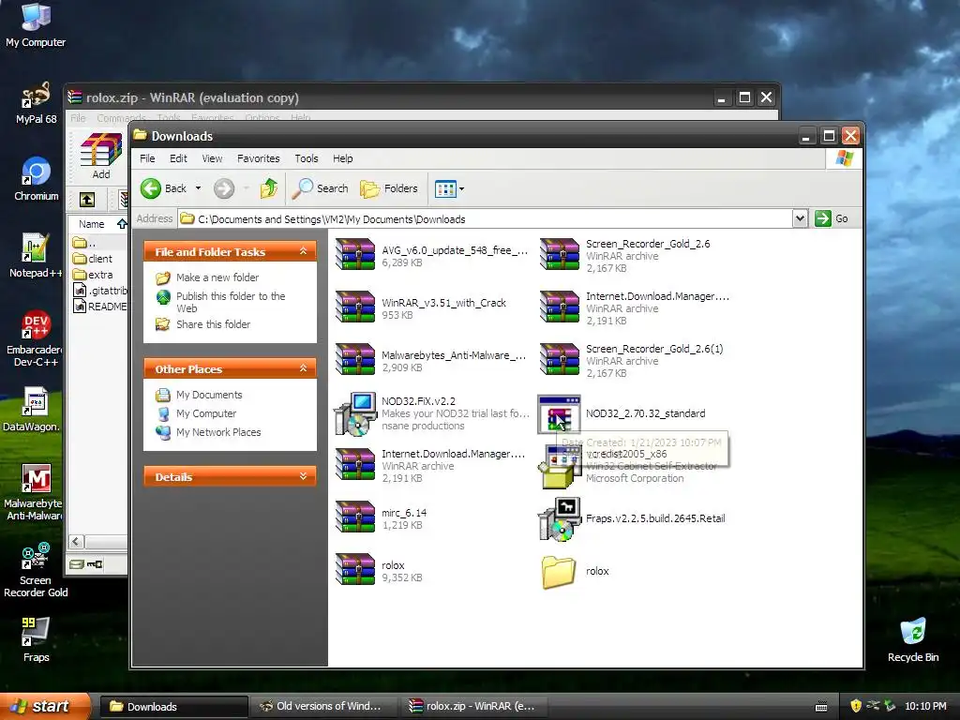Open the View menu in Downloads
The image size is (960, 720).
point(212,158)
